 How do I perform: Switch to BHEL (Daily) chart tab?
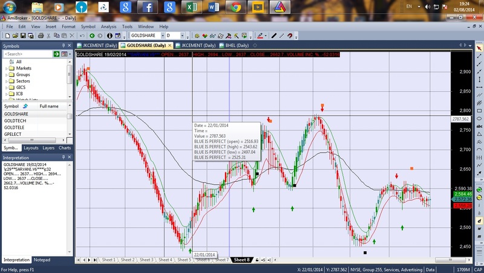pyautogui.click(x=234, y=45)
